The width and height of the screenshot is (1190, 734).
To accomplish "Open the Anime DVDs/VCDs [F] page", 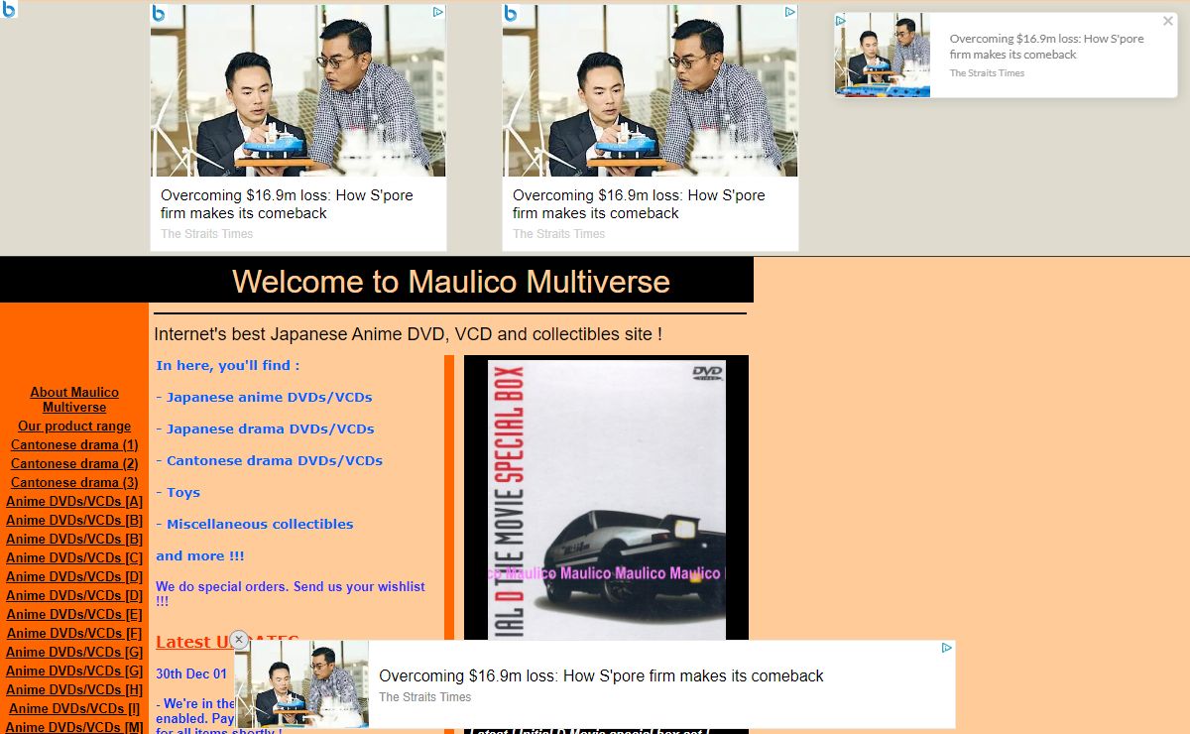I will [74, 633].
